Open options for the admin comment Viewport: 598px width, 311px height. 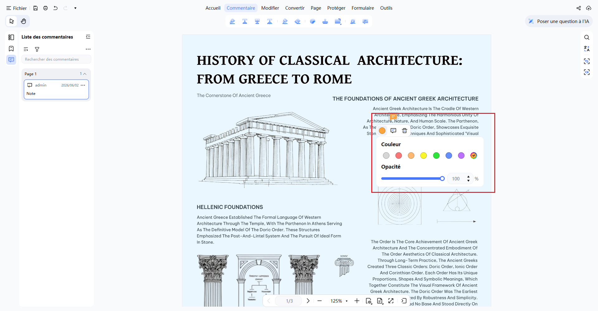pos(83,85)
